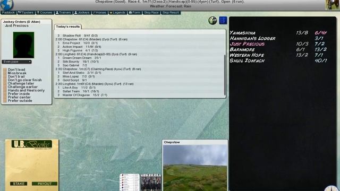Toggle the Don't go clear finish checkbox
This screenshot has width=340, height=191.
click(5, 80)
